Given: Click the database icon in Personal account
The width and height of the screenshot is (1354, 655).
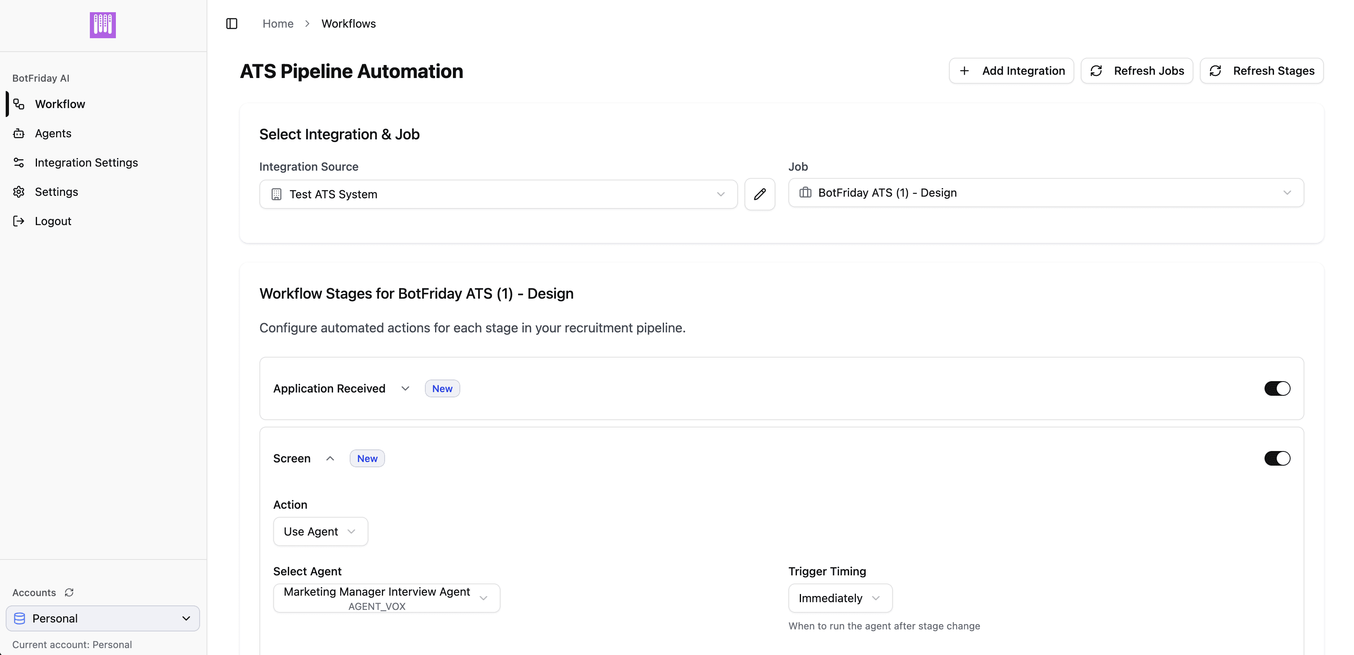Looking at the screenshot, I should coord(20,618).
